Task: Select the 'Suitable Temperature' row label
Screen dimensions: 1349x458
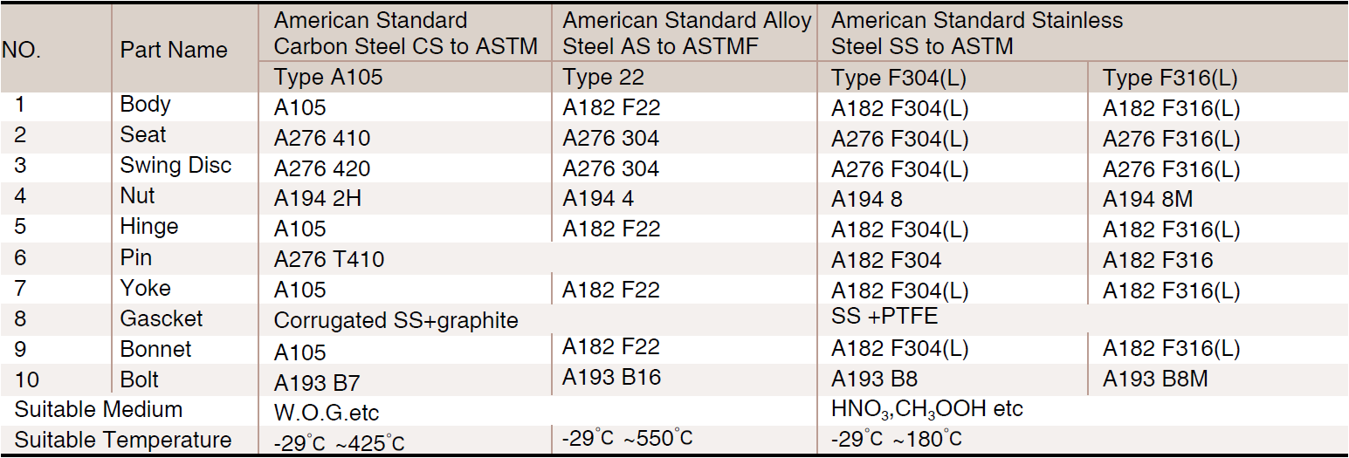Action: click(x=123, y=440)
